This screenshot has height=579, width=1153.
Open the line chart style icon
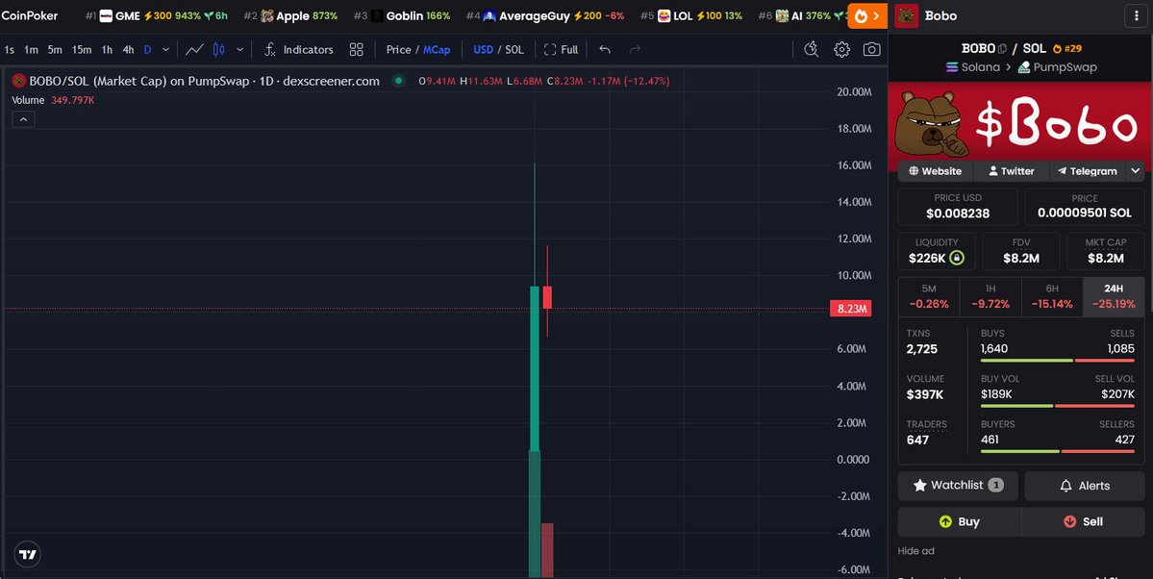[194, 49]
